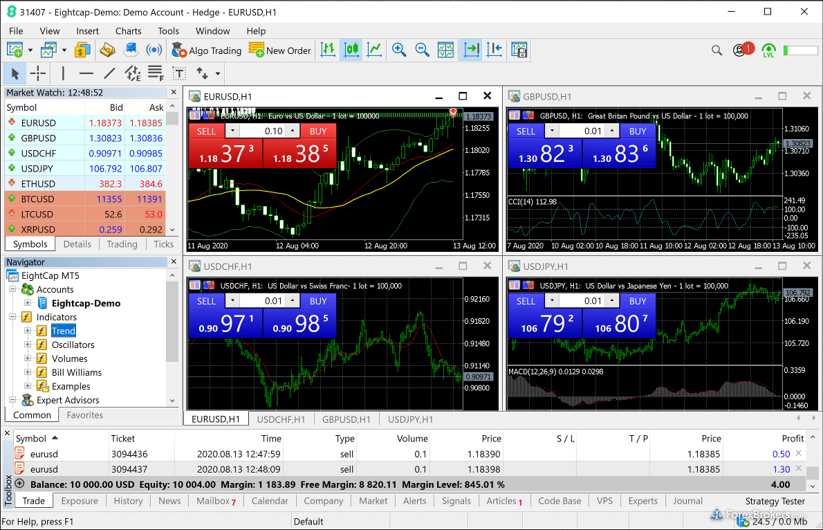The height and width of the screenshot is (530, 823).
Task: Open the VPS cloud icon
Action: [x=131, y=50]
